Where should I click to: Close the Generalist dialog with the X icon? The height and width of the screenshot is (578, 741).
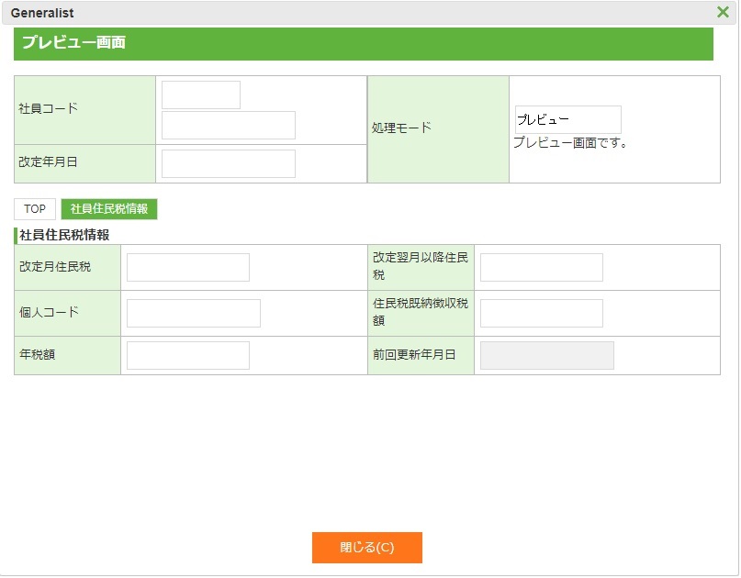click(x=723, y=12)
